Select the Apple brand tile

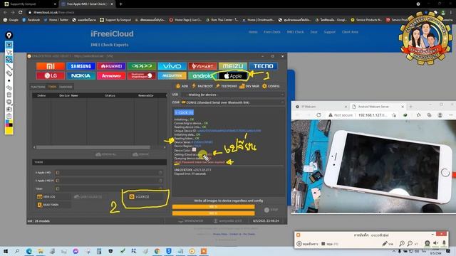pos(233,76)
